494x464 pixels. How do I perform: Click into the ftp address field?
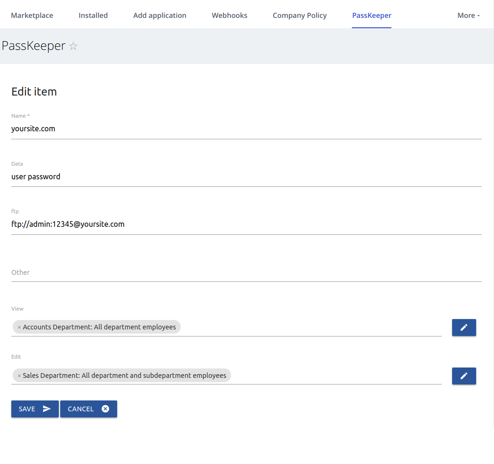(246, 224)
